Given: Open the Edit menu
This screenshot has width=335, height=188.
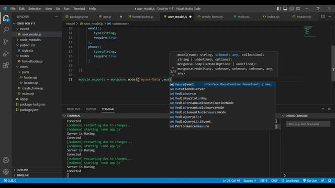Looking at the screenshot, I should click(x=22, y=9).
